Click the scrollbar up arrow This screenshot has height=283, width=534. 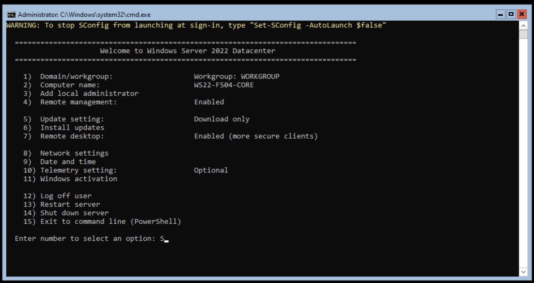click(524, 25)
